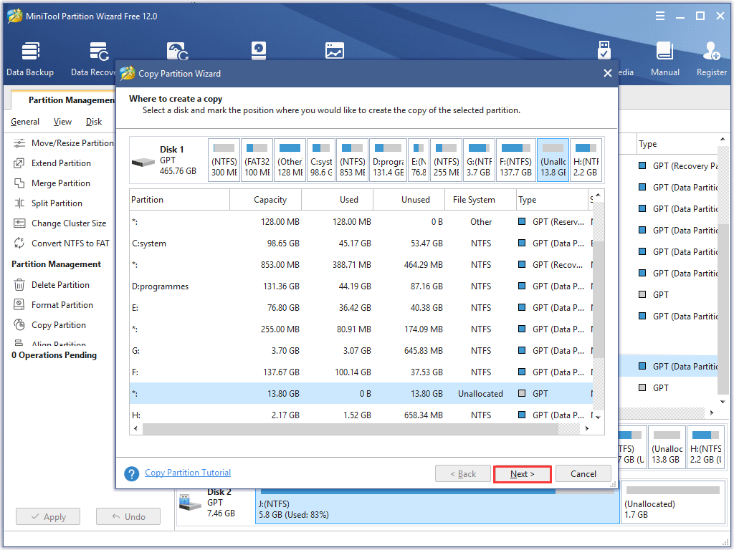Open the Disk menu
Viewport: 734px width, 550px height.
click(94, 122)
